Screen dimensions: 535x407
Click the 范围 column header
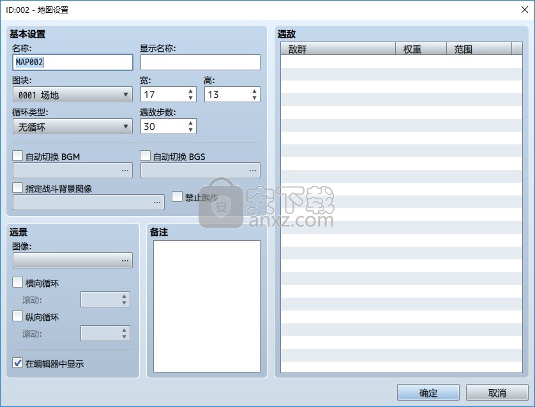coord(479,49)
